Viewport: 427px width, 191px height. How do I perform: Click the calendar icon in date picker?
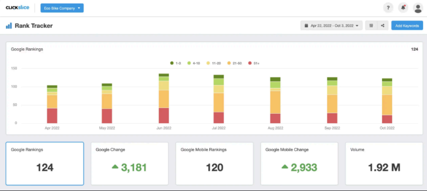click(x=306, y=26)
